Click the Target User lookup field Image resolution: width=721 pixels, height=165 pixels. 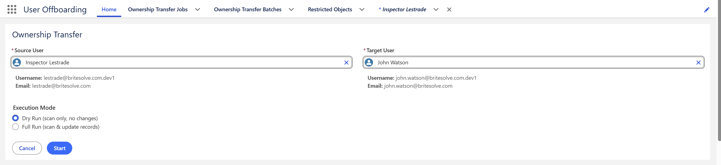[534, 62]
